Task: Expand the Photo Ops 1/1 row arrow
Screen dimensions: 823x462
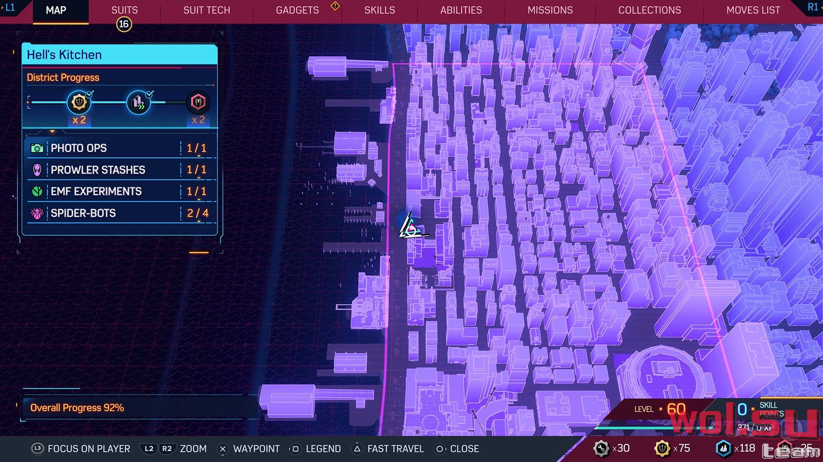Action: coord(198,156)
